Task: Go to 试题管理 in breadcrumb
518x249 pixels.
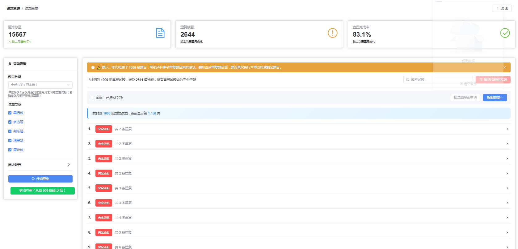Action: pos(13,8)
